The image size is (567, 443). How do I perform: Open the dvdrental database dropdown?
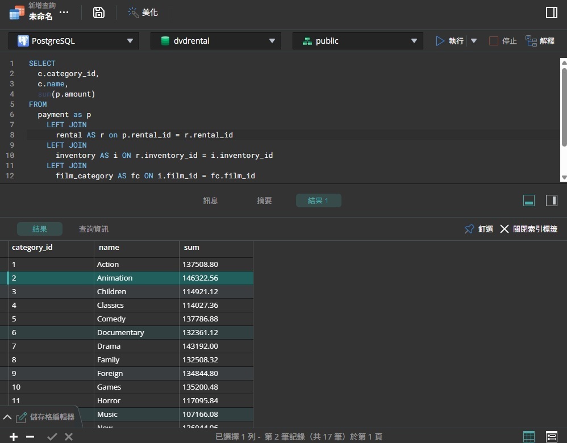pos(215,40)
